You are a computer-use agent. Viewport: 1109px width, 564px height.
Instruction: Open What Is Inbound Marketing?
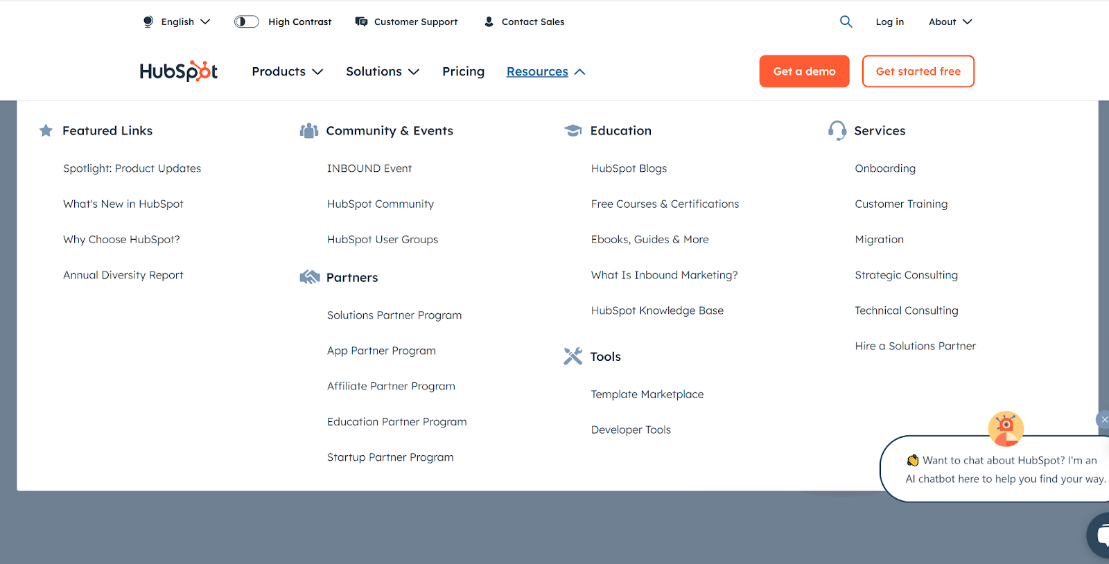665,275
